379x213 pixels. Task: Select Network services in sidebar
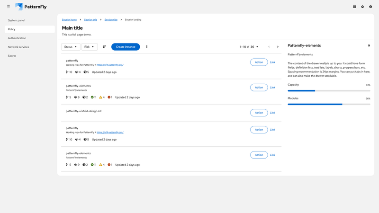(x=29, y=47)
